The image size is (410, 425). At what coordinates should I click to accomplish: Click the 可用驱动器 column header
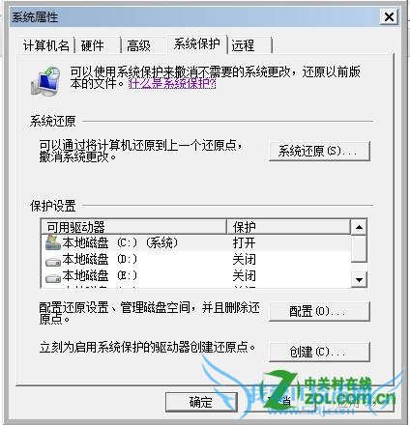134,227
